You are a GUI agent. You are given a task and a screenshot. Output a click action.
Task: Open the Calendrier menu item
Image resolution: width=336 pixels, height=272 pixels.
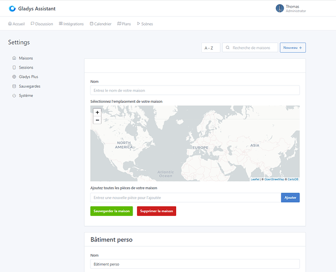click(100, 24)
